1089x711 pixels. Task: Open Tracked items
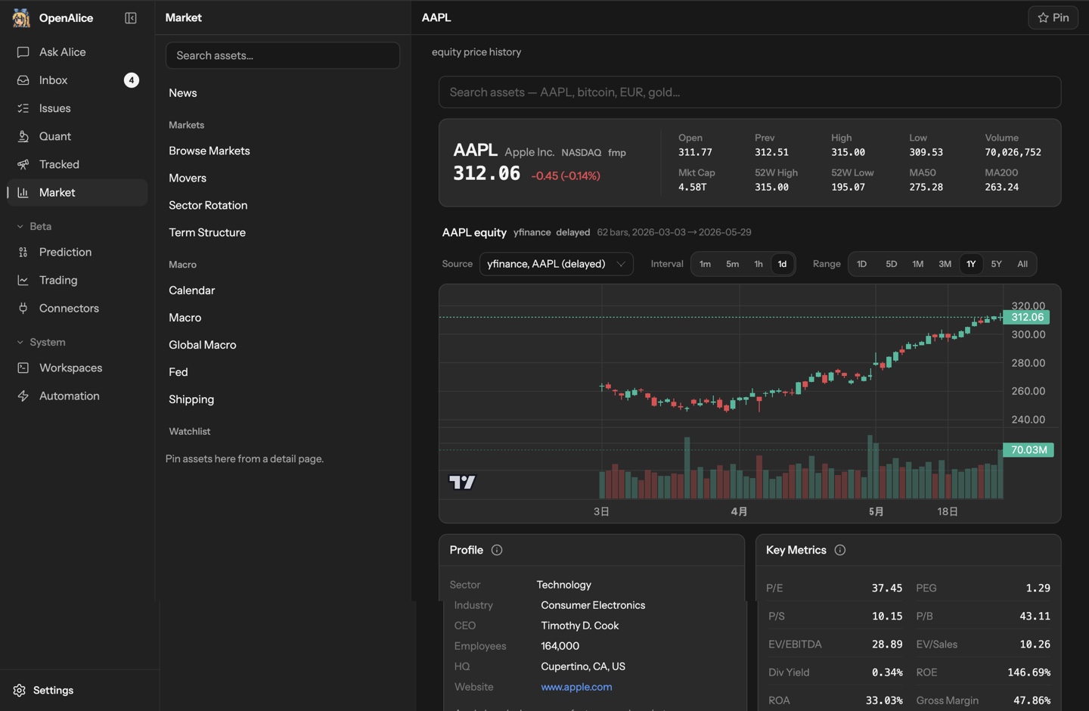tap(77, 164)
